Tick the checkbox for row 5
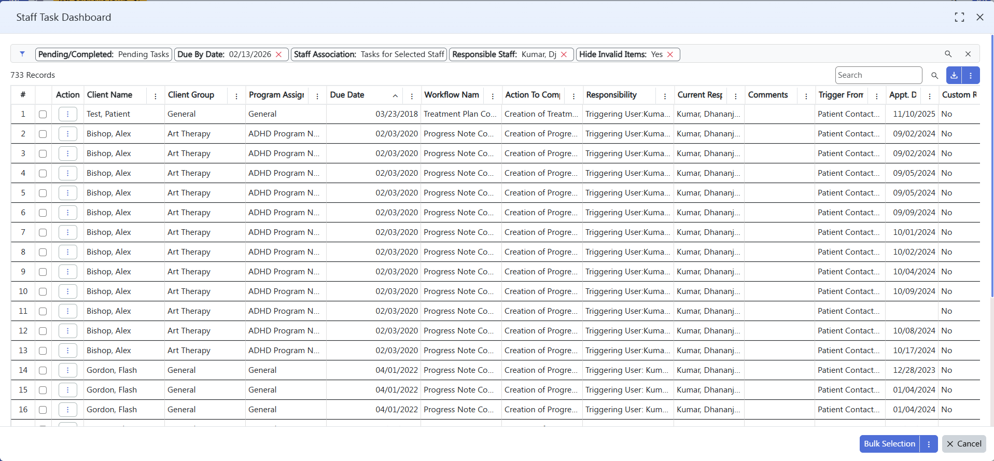 click(x=43, y=193)
